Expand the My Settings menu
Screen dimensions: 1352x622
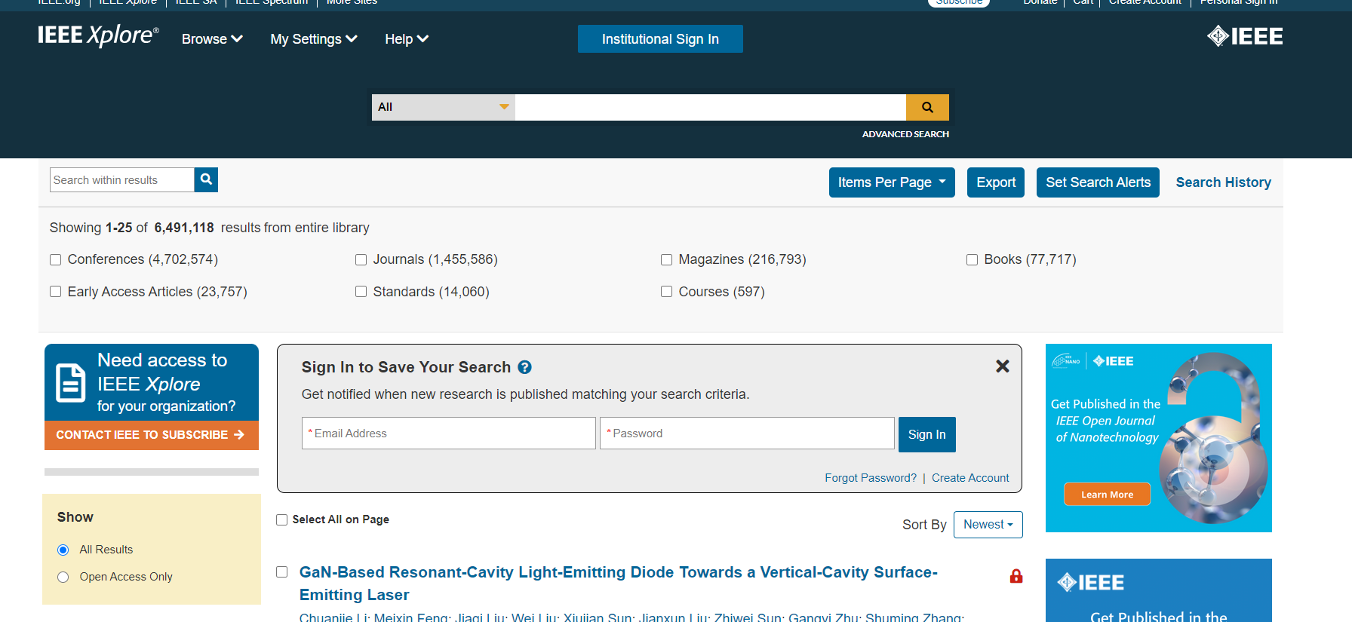pos(314,39)
